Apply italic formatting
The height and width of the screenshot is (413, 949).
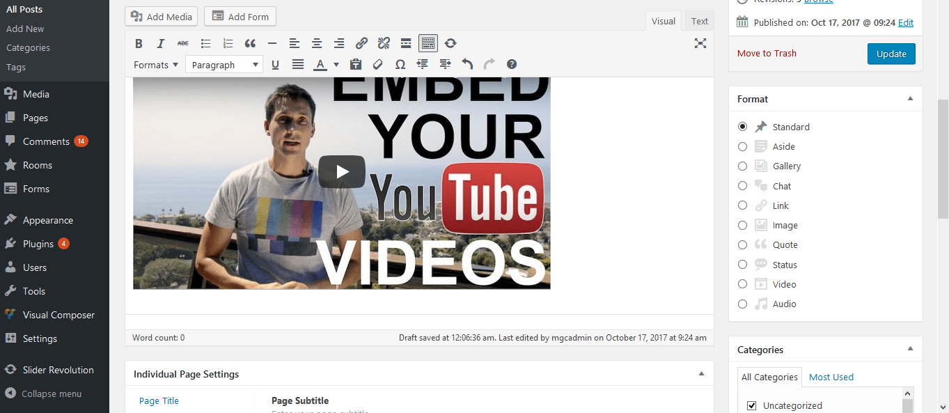(161, 43)
